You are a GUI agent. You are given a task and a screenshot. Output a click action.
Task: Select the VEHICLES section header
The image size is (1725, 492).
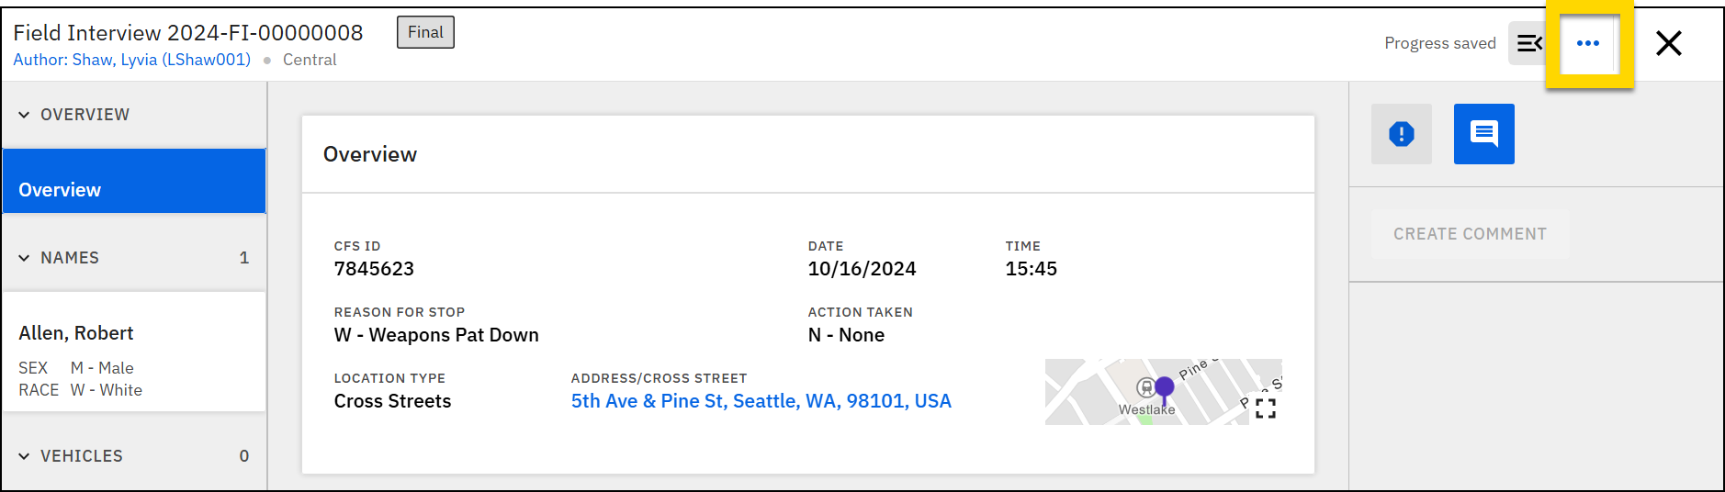(82, 456)
